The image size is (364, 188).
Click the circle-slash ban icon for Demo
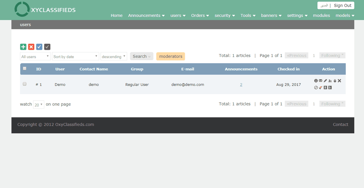pos(316,88)
